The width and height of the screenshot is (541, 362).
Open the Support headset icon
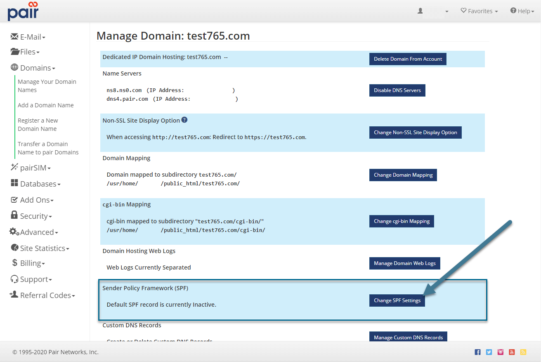coord(14,279)
